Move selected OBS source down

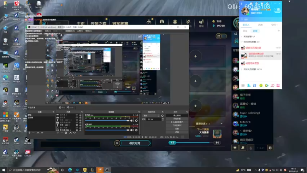click(x=74, y=133)
